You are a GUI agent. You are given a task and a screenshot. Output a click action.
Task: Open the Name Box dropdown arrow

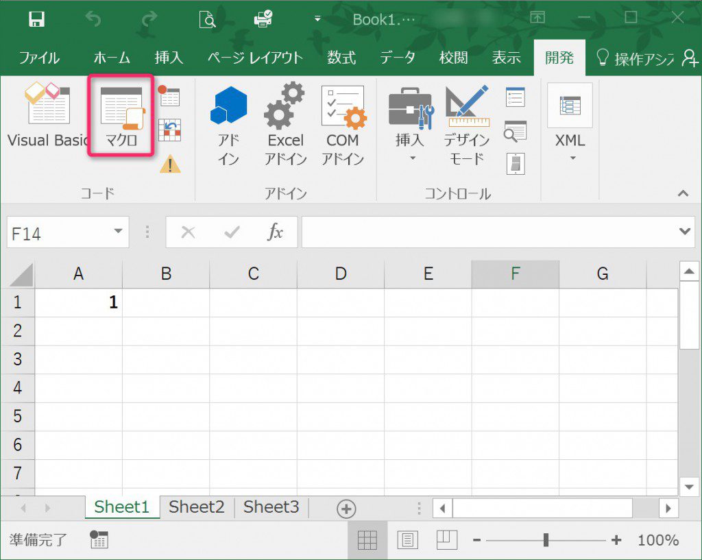tap(118, 232)
